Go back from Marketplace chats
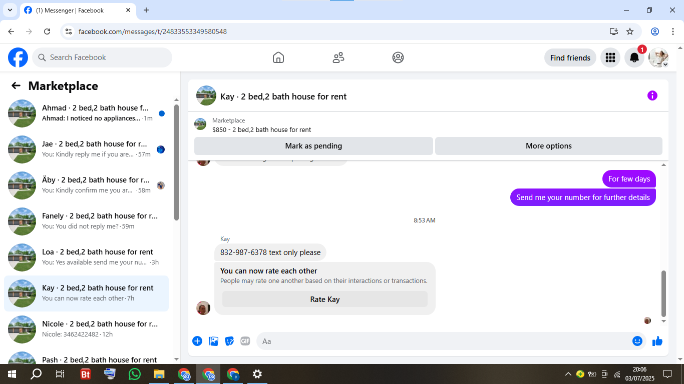 (x=16, y=85)
